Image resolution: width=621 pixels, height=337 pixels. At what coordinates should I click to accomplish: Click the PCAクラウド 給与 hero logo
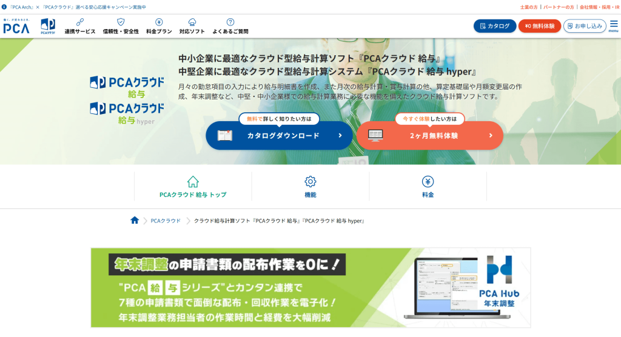(x=127, y=87)
